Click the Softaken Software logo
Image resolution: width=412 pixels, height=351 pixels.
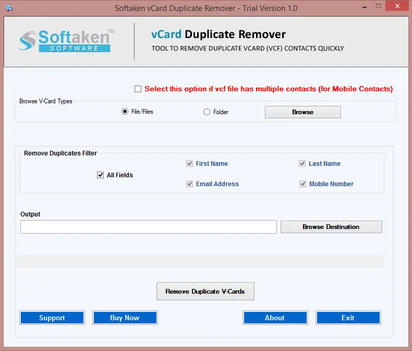pos(67,41)
